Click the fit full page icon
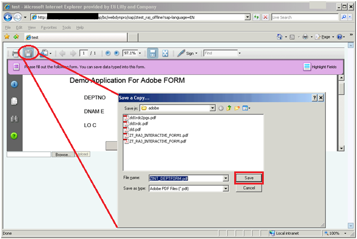The image size is (357, 239). [165, 53]
